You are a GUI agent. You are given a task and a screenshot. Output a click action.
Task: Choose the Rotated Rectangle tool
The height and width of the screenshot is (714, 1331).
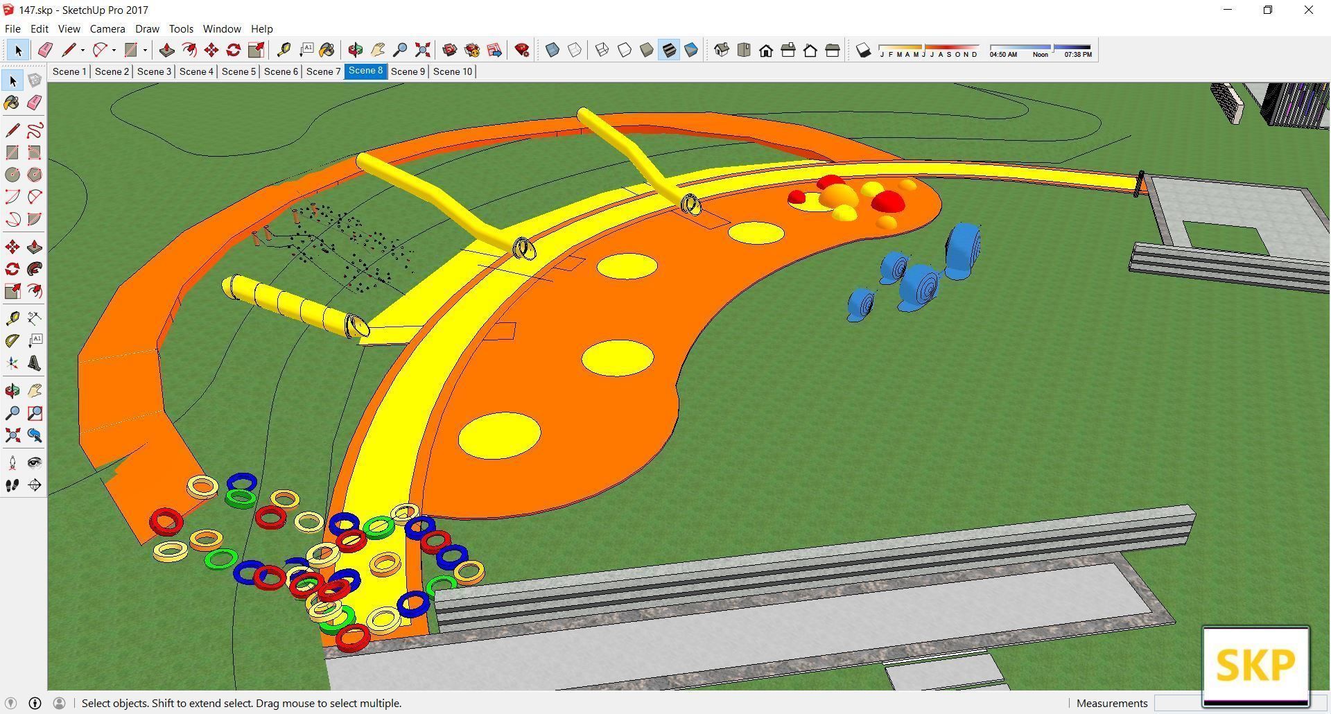[35, 153]
